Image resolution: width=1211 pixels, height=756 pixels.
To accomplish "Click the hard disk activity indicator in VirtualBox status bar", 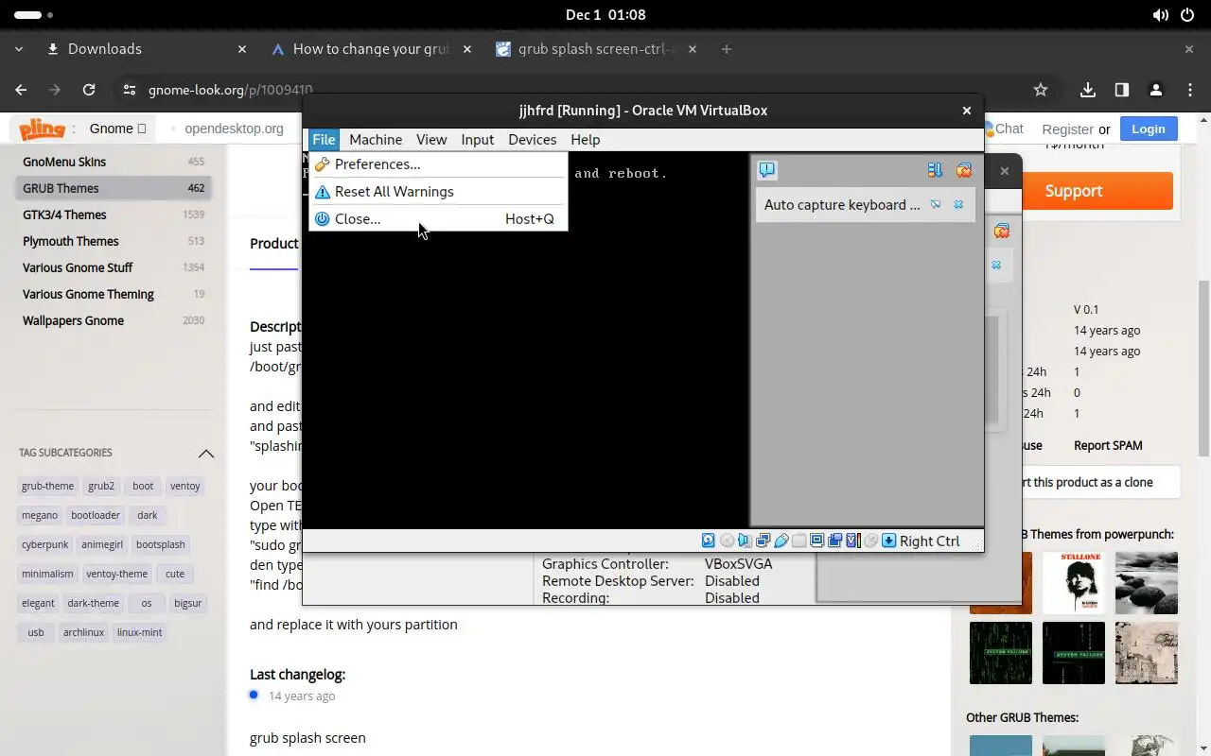I will 708,541.
